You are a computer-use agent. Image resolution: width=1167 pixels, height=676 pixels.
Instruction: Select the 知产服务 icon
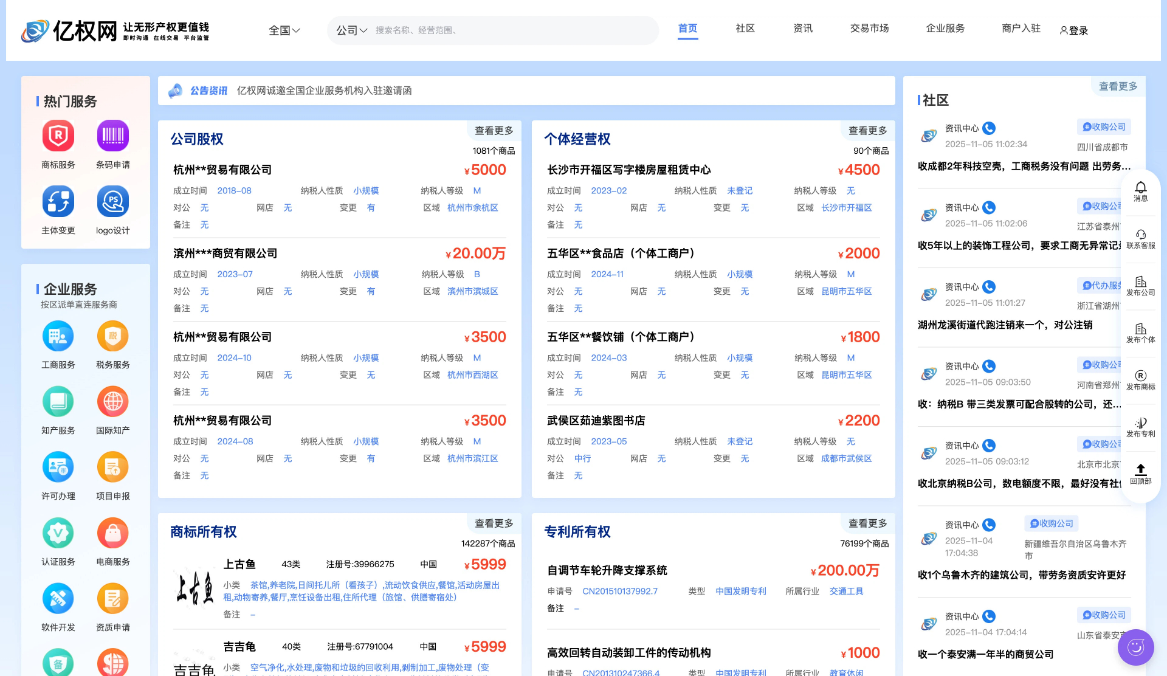point(58,402)
